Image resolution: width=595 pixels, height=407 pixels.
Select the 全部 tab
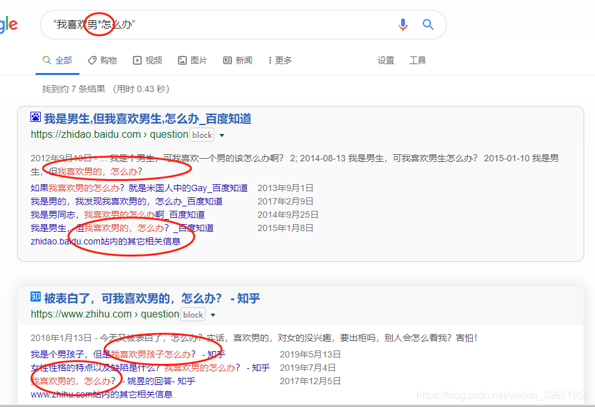point(58,60)
